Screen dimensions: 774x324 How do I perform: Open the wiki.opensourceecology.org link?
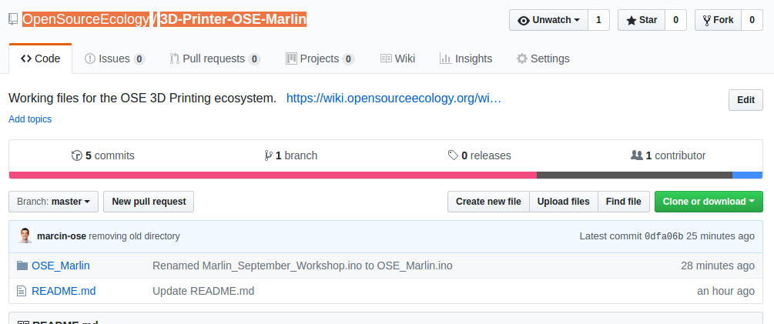(x=394, y=99)
